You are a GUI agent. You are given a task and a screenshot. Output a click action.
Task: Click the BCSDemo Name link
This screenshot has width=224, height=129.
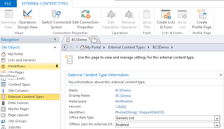click(123, 90)
